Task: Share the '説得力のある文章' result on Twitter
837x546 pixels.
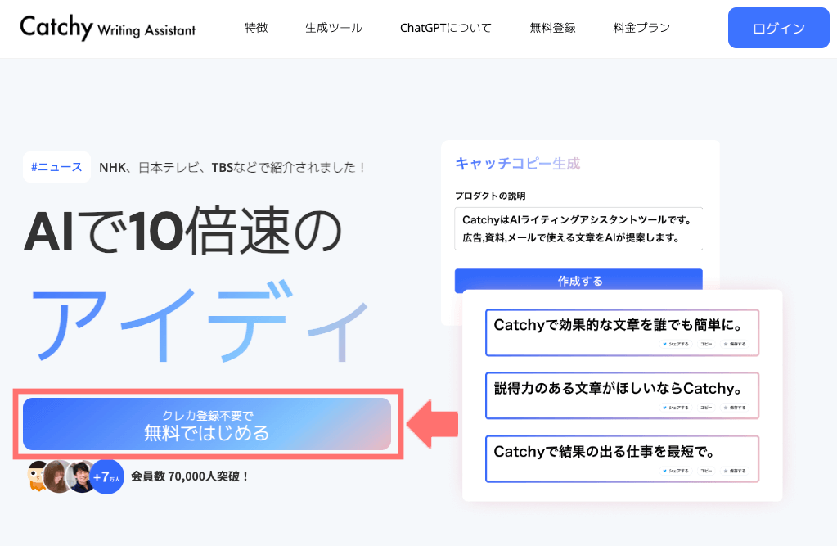Action: [675, 408]
